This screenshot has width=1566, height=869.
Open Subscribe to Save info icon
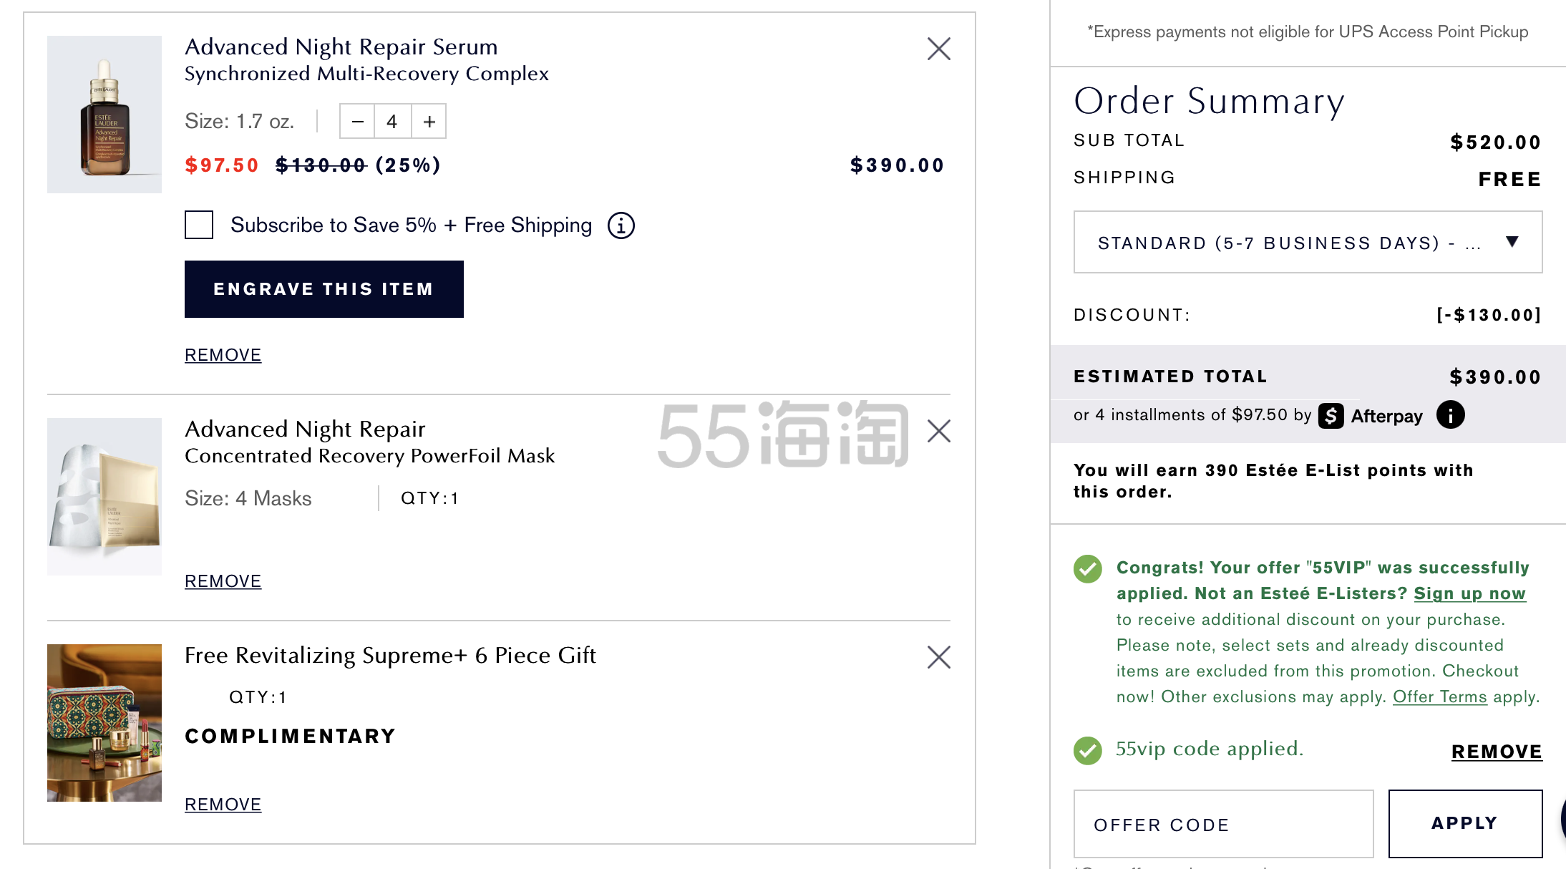coord(621,225)
